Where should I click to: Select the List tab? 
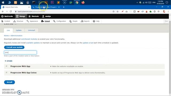[8, 30]
